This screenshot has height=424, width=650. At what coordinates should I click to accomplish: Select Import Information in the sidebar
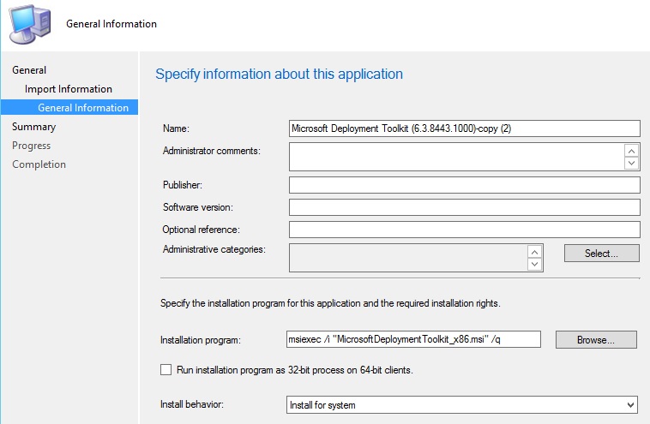click(69, 89)
